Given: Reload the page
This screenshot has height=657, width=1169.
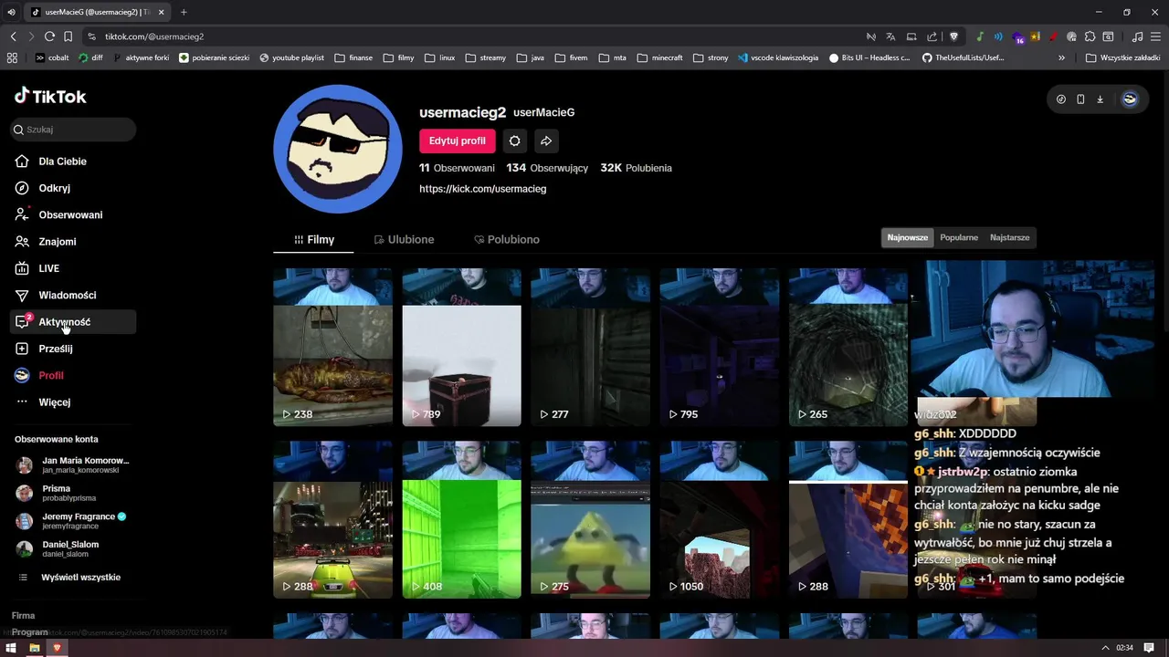Looking at the screenshot, I should [x=49, y=36].
